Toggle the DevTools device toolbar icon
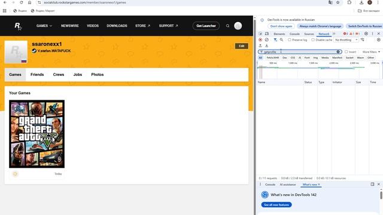The width and height of the screenshot is (383, 215). pos(267,33)
